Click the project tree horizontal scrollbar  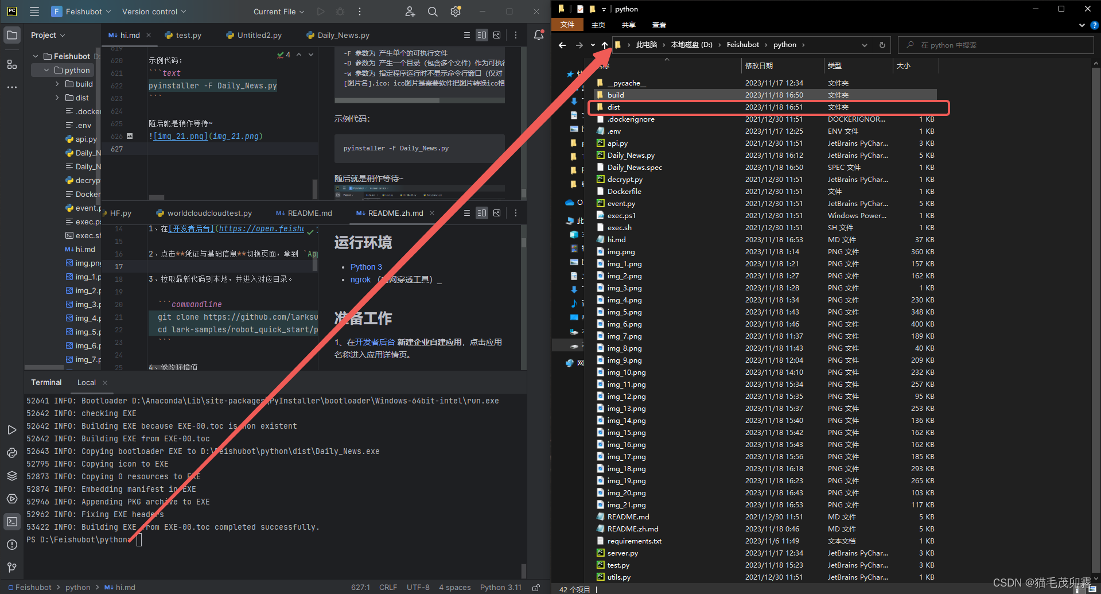44,367
